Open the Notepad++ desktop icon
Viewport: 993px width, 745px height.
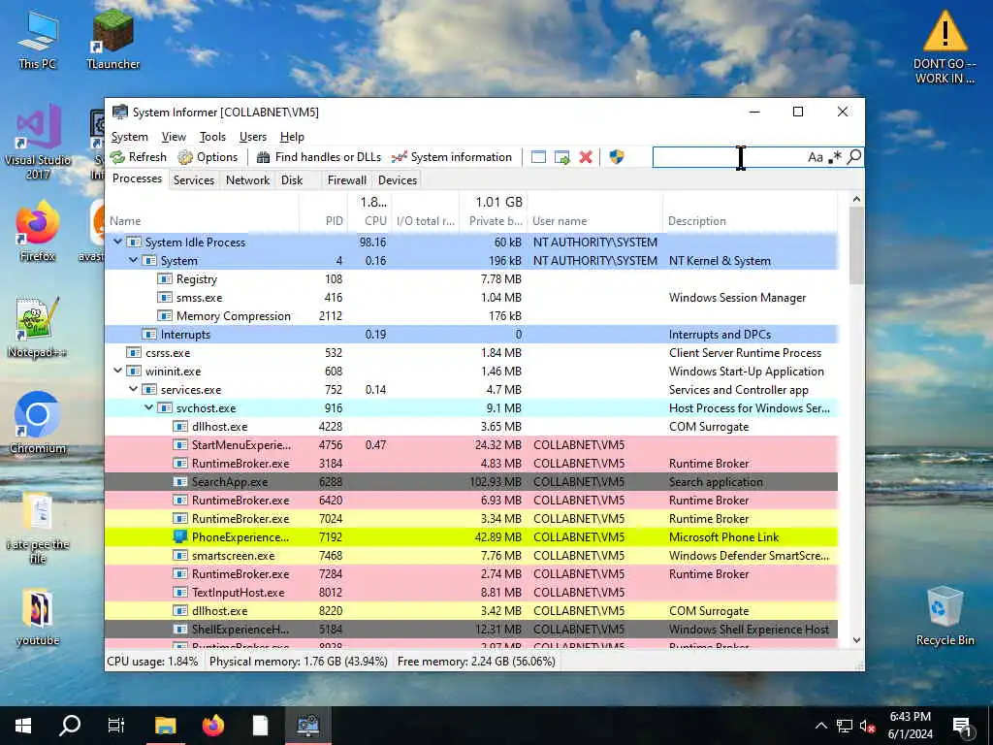pyautogui.click(x=38, y=328)
